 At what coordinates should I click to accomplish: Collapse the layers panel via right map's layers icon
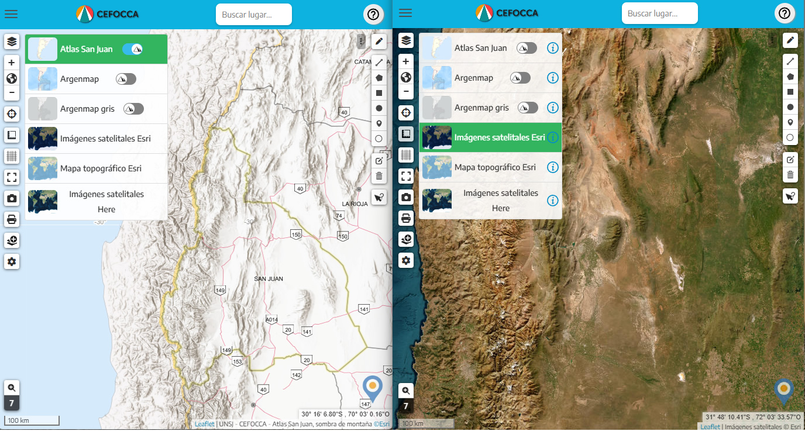click(406, 40)
